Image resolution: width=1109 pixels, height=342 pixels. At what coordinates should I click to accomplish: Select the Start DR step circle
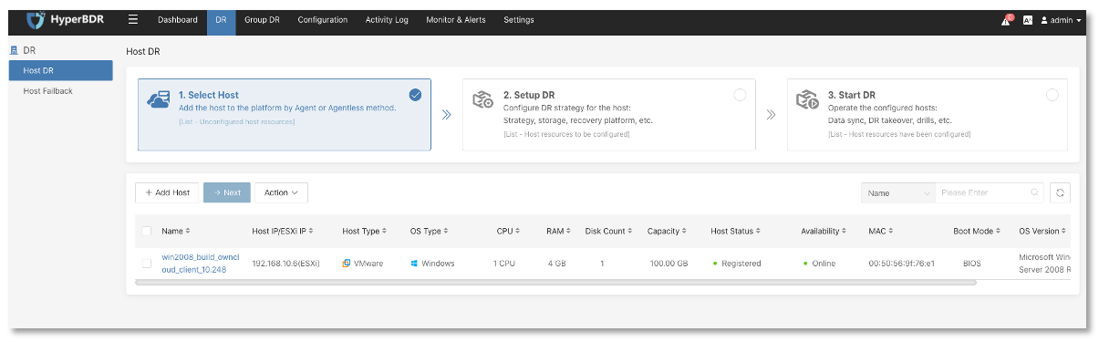(1052, 94)
